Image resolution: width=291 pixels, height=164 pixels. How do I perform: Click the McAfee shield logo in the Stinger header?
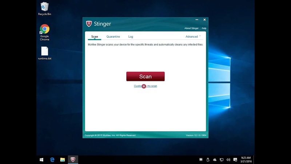point(89,24)
